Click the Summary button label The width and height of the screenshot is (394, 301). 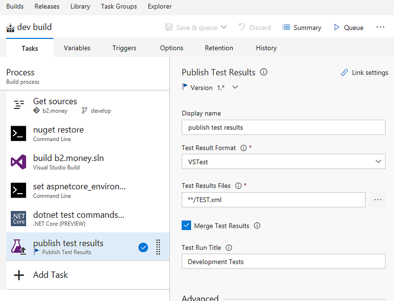307,28
